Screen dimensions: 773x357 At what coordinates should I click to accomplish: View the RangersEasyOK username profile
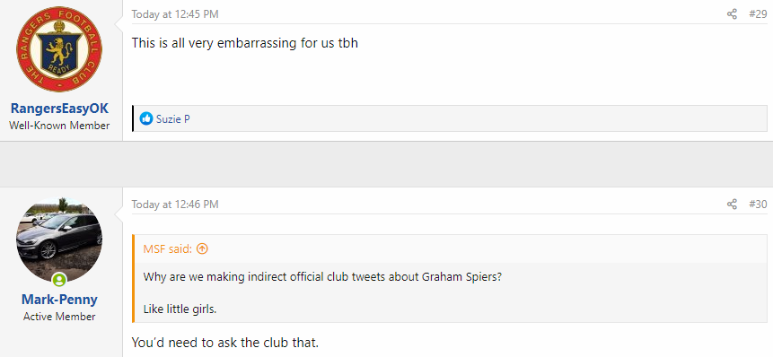coord(59,109)
